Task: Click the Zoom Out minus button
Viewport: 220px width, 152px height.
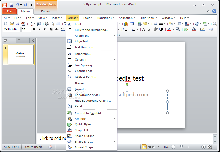Action: click(174, 147)
